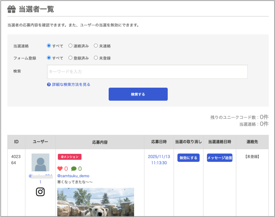Select すべて for 当選連絡
275x217 pixels.
[x=49, y=46]
